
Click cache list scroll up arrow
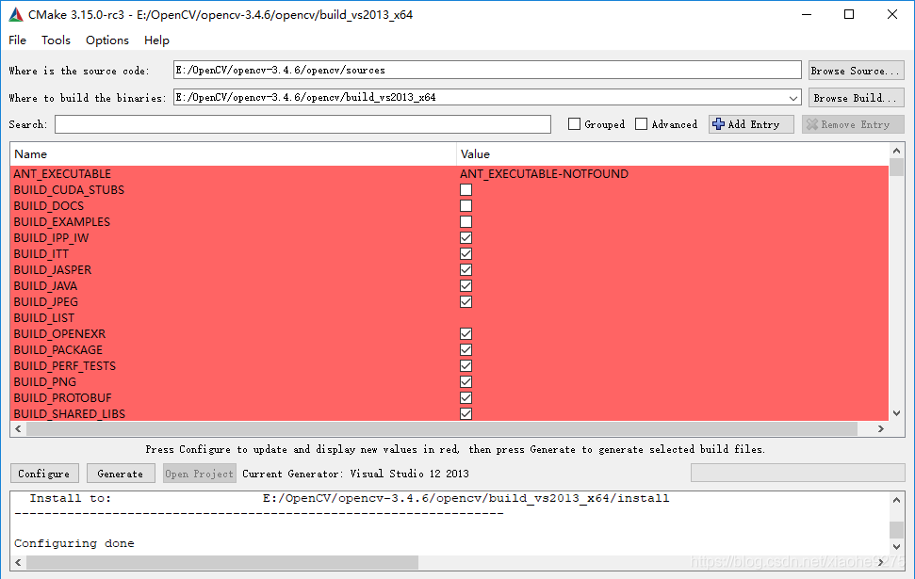(897, 151)
